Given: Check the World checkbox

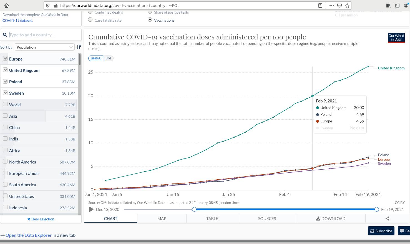Looking at the screenshot, I should tap(5, 104).
